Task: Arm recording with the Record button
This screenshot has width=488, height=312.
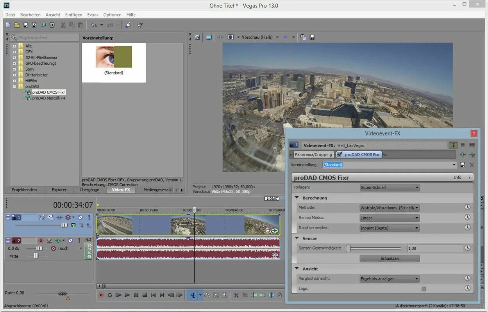Action: pyautogui.click(x=101, y=295)
